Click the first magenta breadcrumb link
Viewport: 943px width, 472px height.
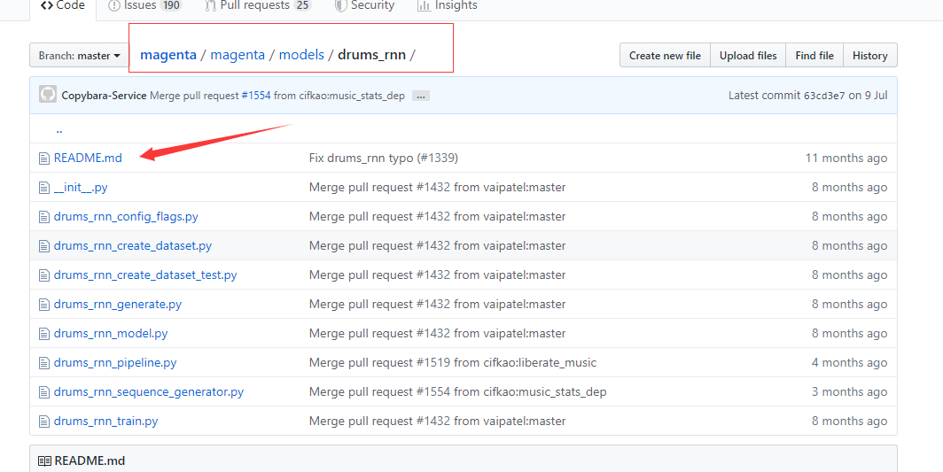(x=168, y=55)
